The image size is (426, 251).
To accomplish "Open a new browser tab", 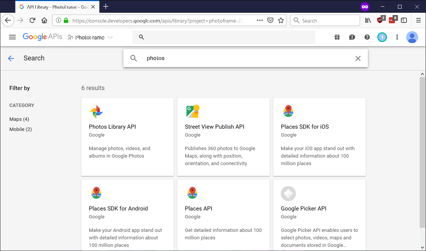I will [106, 6].
